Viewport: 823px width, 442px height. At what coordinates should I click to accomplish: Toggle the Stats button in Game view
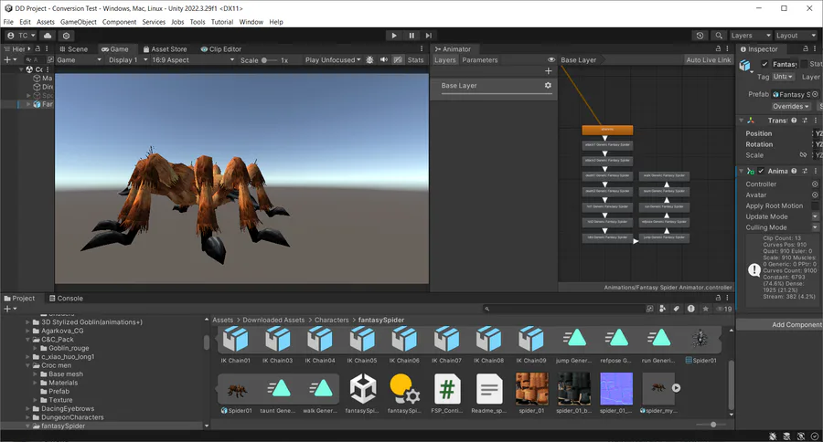[415, 59]
